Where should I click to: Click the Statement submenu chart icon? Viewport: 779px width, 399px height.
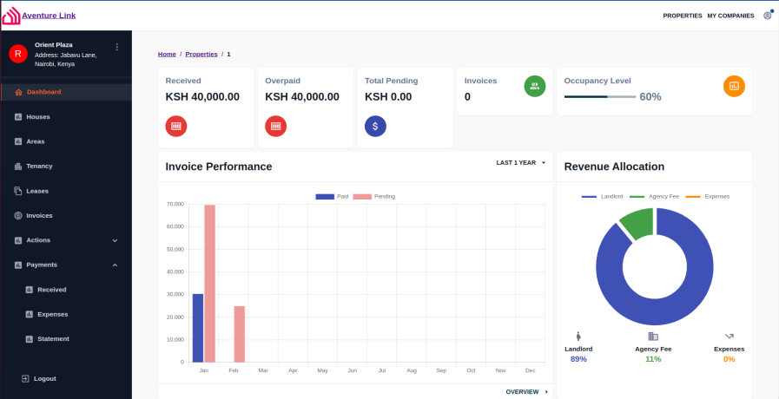[30, 339]
